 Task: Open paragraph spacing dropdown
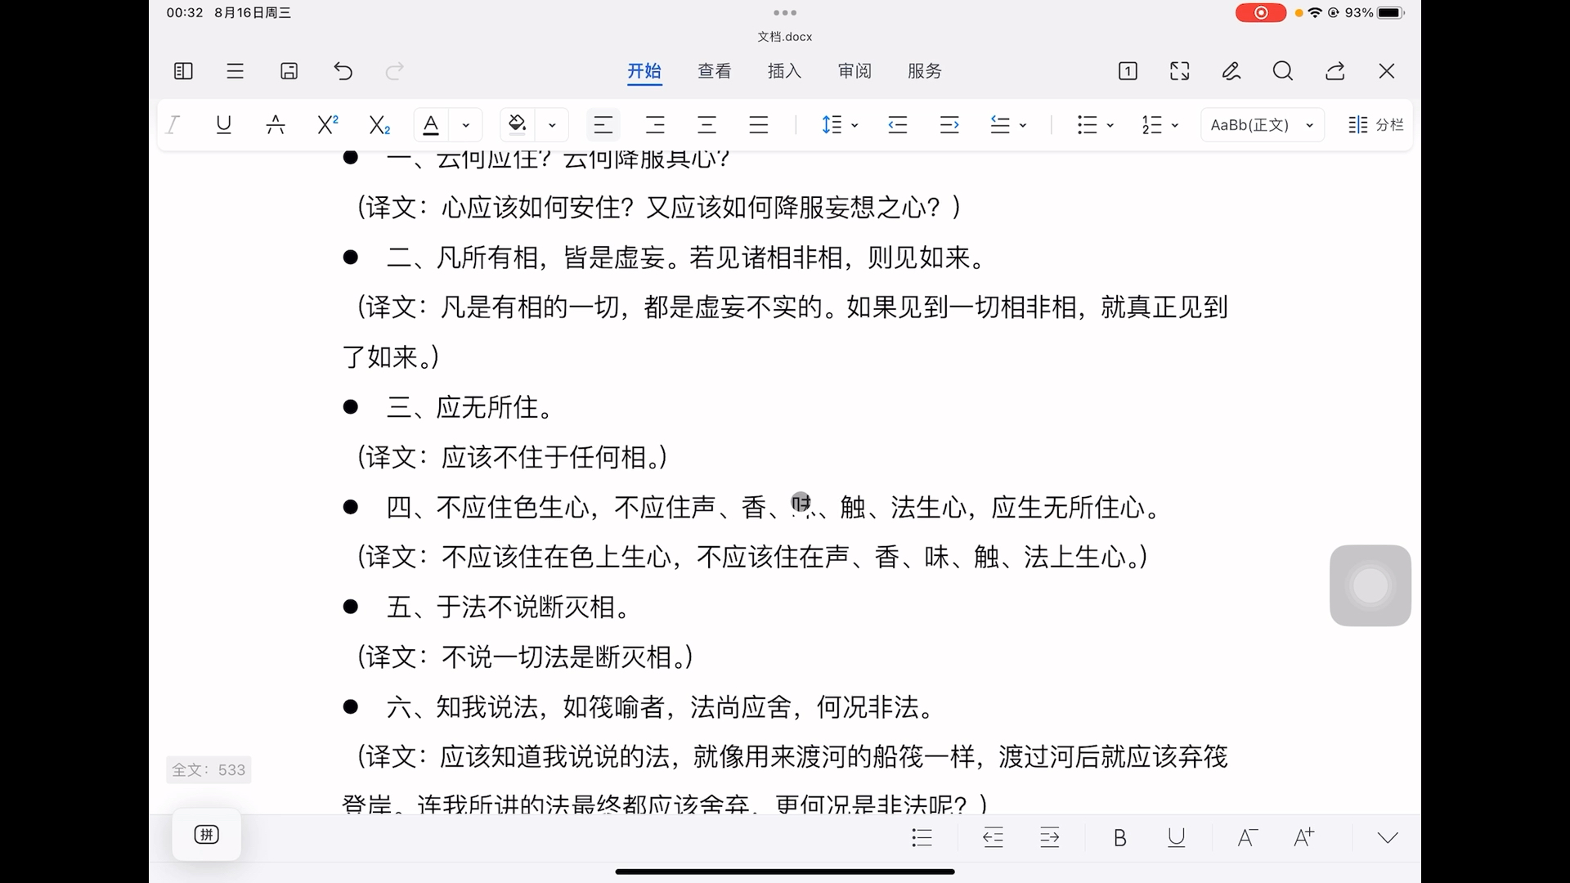pyautogui.click(x=1008, y=124)
